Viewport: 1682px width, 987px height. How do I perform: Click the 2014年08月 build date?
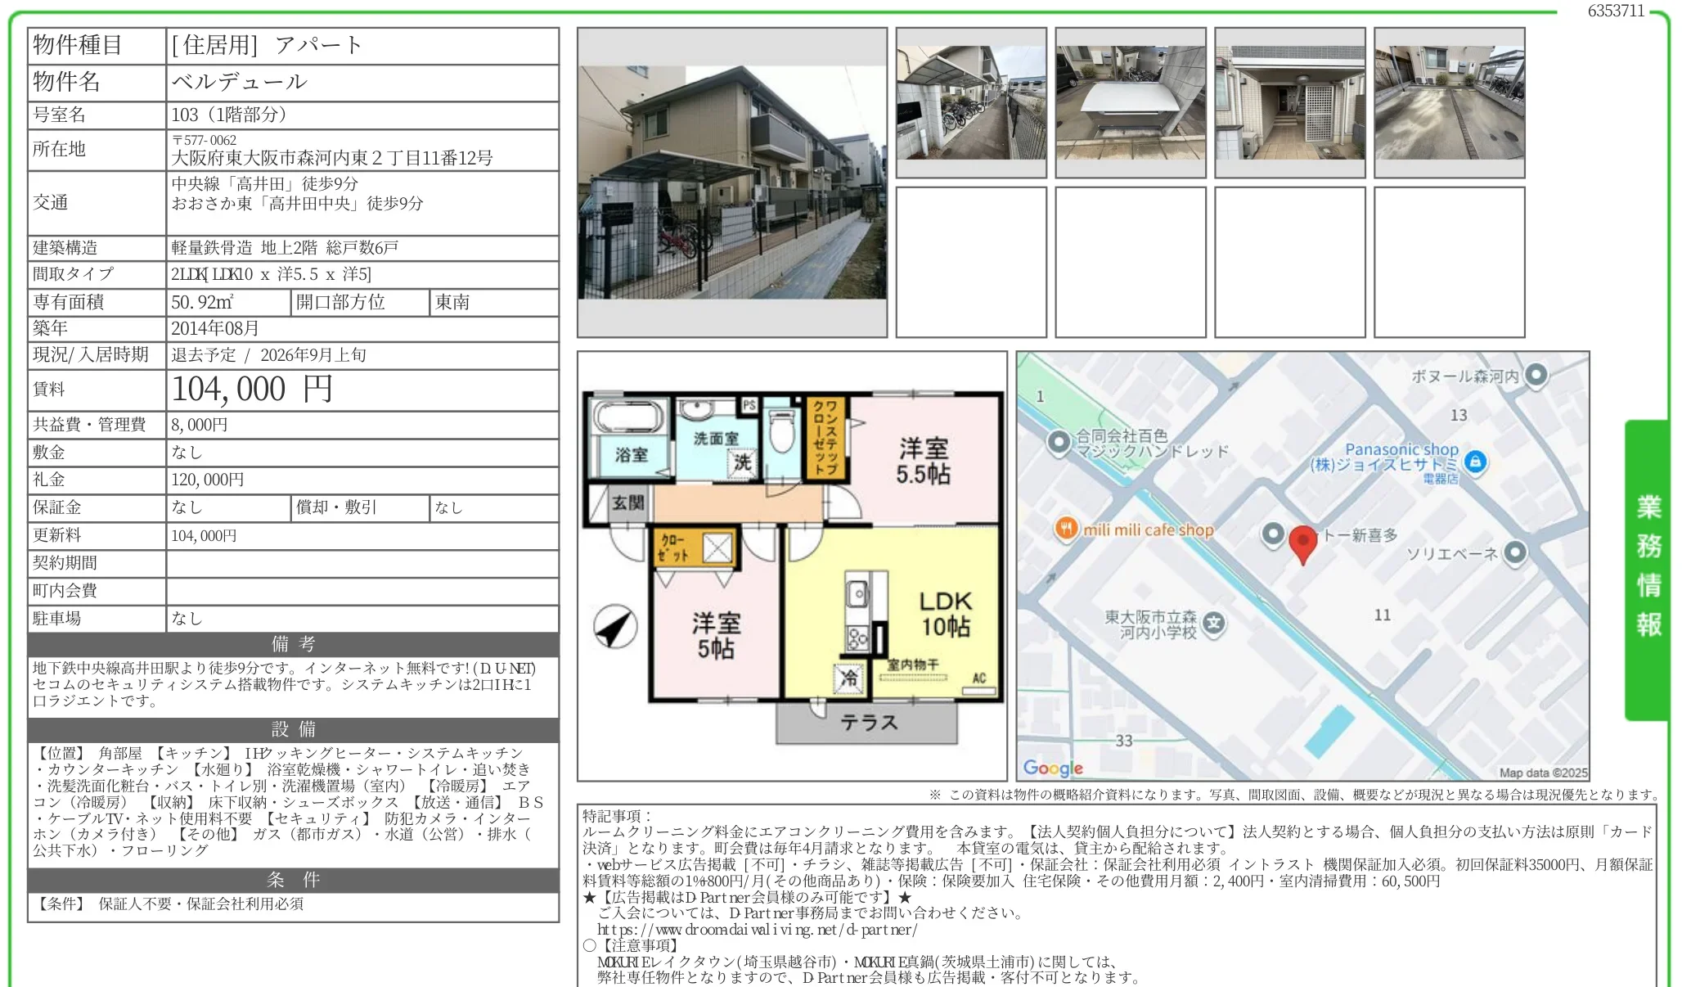pos(215,328)
